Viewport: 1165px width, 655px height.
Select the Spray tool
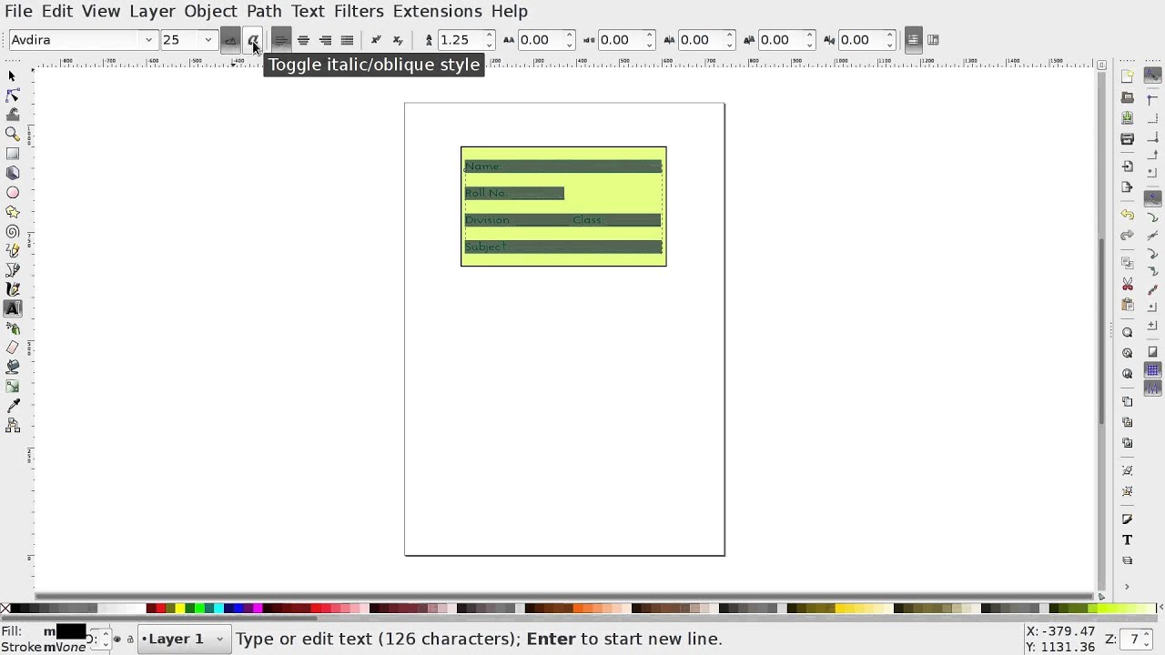(x=13, y=328)
